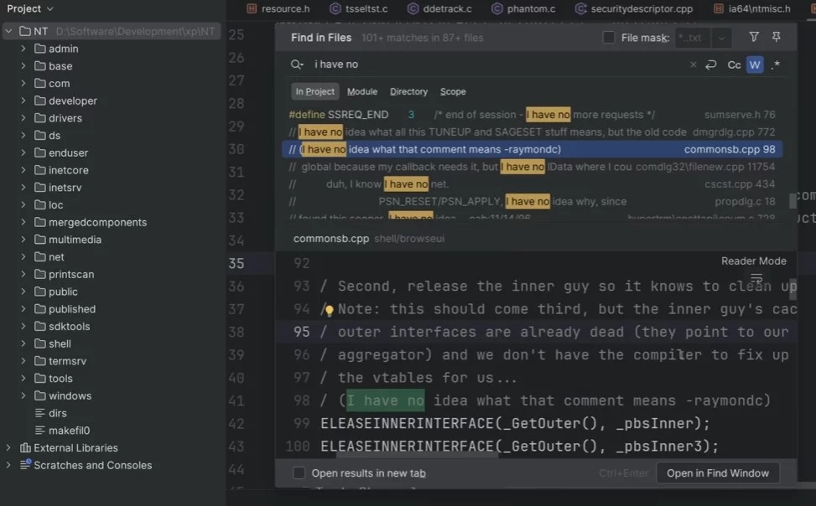This screenshot has height=506, width=816.
Task: Enable regex search option
Action: (x=775, y=65)
